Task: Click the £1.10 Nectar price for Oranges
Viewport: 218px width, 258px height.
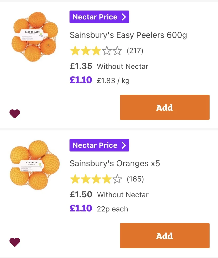Action: tap(81, 208)
